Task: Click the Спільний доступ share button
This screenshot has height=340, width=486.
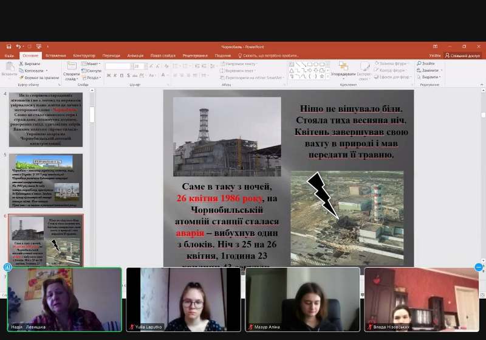Action: tap(463, 55)
